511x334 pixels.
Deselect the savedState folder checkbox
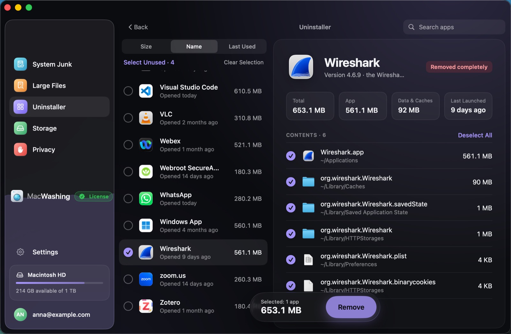pyautogui.click(x=291, y=208)
